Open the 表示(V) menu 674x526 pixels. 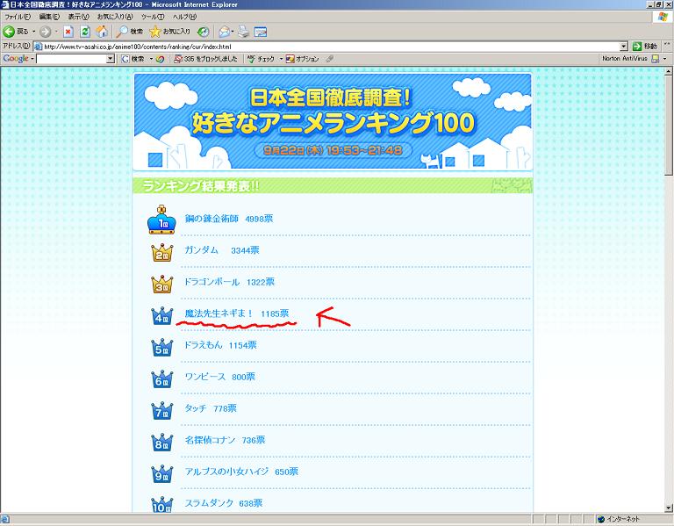78,17
